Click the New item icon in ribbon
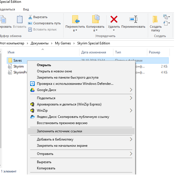Screen dimensions: 176x175 click(x=166, y=17)
